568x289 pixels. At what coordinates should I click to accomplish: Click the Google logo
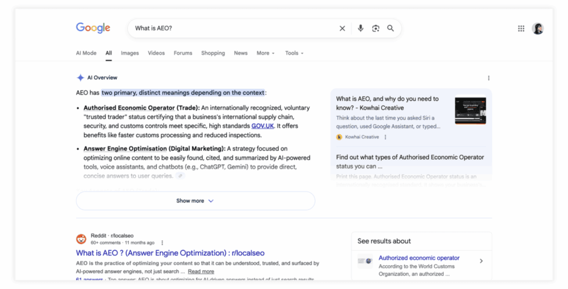pos(93,28)
